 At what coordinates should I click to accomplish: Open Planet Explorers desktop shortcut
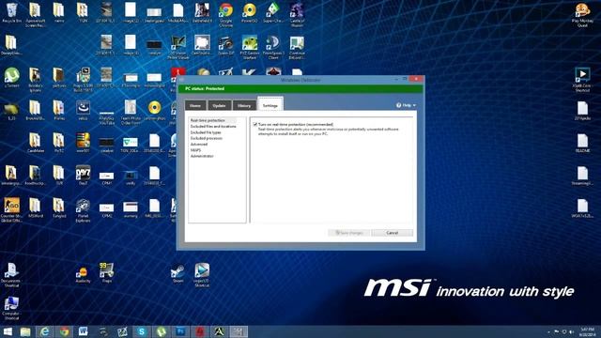[x=83, y=210]
